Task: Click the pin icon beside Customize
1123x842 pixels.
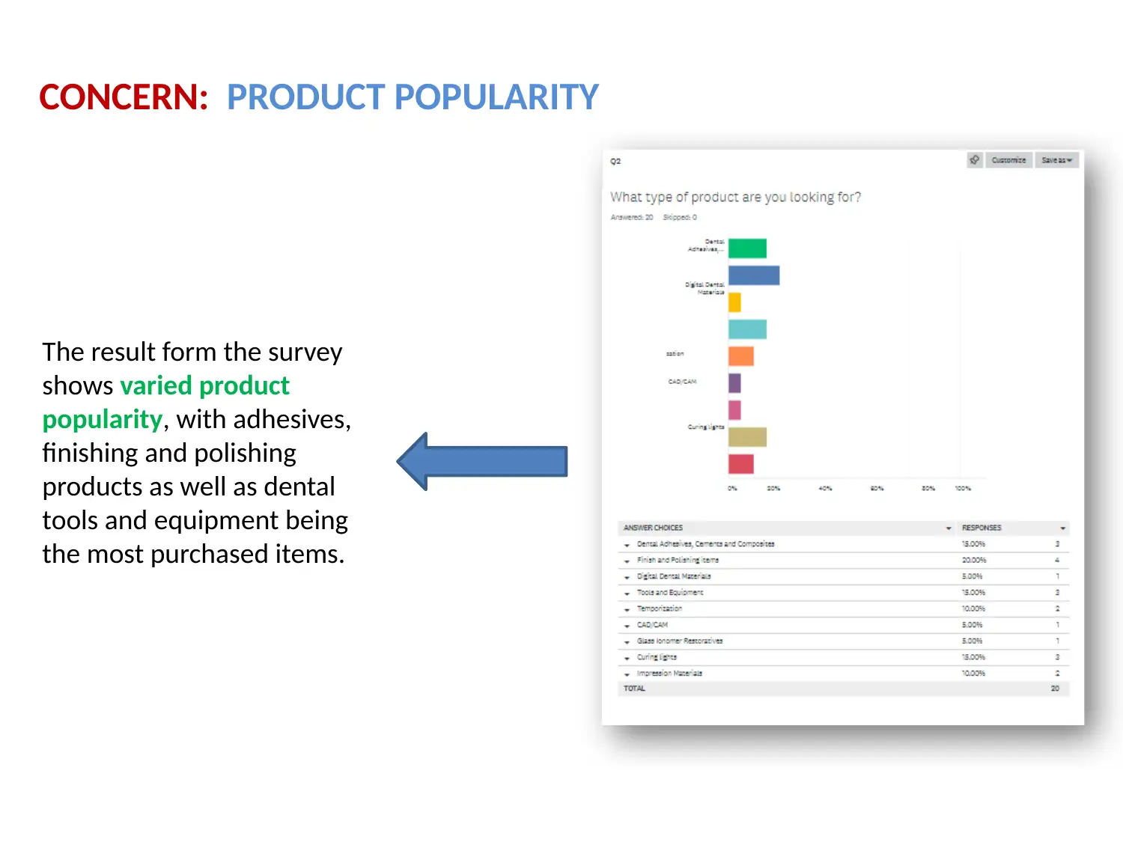Action: pyautogui.click(x=974, y=160)
